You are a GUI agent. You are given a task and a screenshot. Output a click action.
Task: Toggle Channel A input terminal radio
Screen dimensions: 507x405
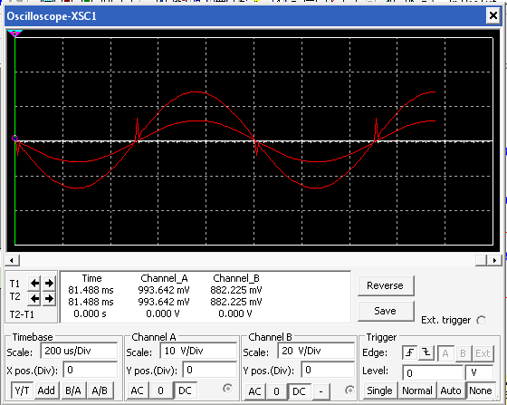227,388
